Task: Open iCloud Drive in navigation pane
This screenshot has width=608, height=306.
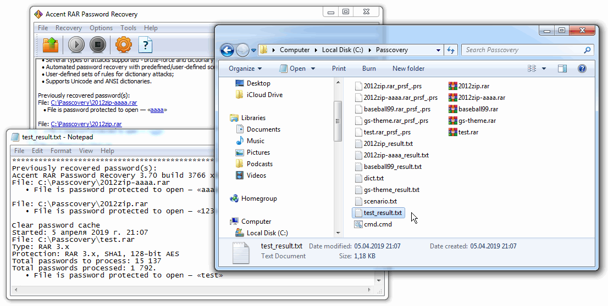Action: click(259, 95)
